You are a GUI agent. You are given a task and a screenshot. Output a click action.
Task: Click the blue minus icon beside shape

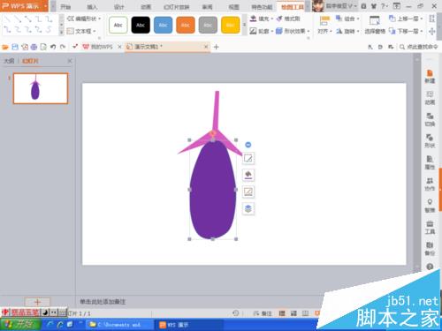click(x=248, y=145)
